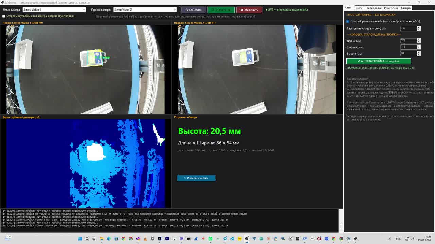Switch the РУС keyboard language indicator
Viewport: 435px width, 244px height.
tap(398, 239)
